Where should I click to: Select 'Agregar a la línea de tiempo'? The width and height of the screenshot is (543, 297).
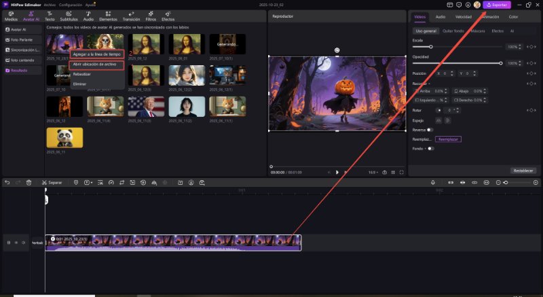[98, 54]
